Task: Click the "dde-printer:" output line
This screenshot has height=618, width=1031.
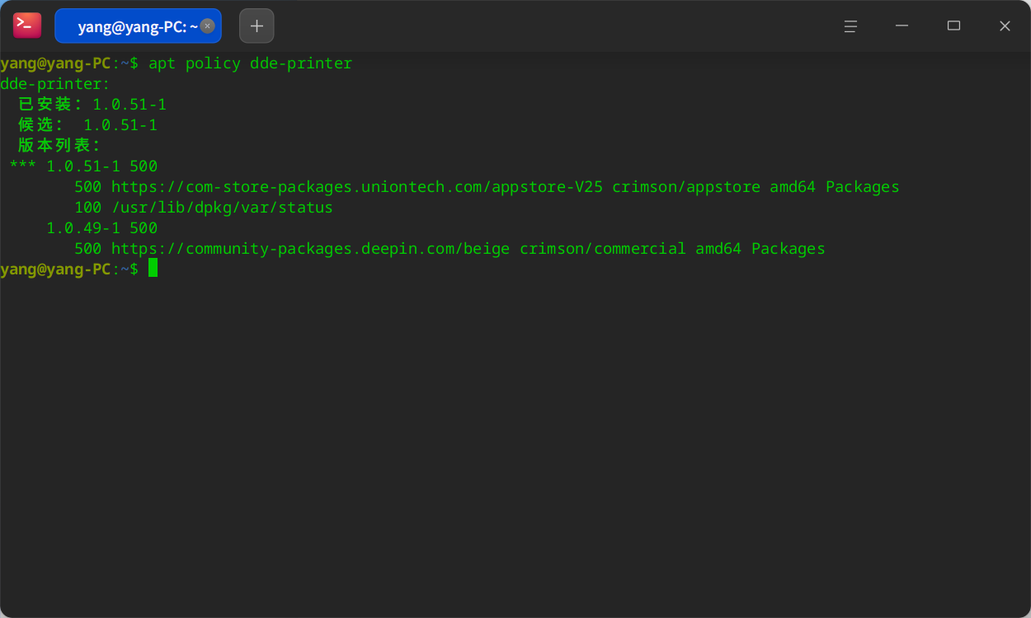Action: coord(55,84)
